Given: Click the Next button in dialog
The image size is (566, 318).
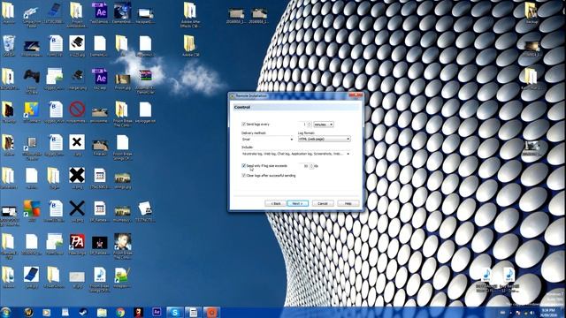Looking at the screenshot, I should point(297,204).
